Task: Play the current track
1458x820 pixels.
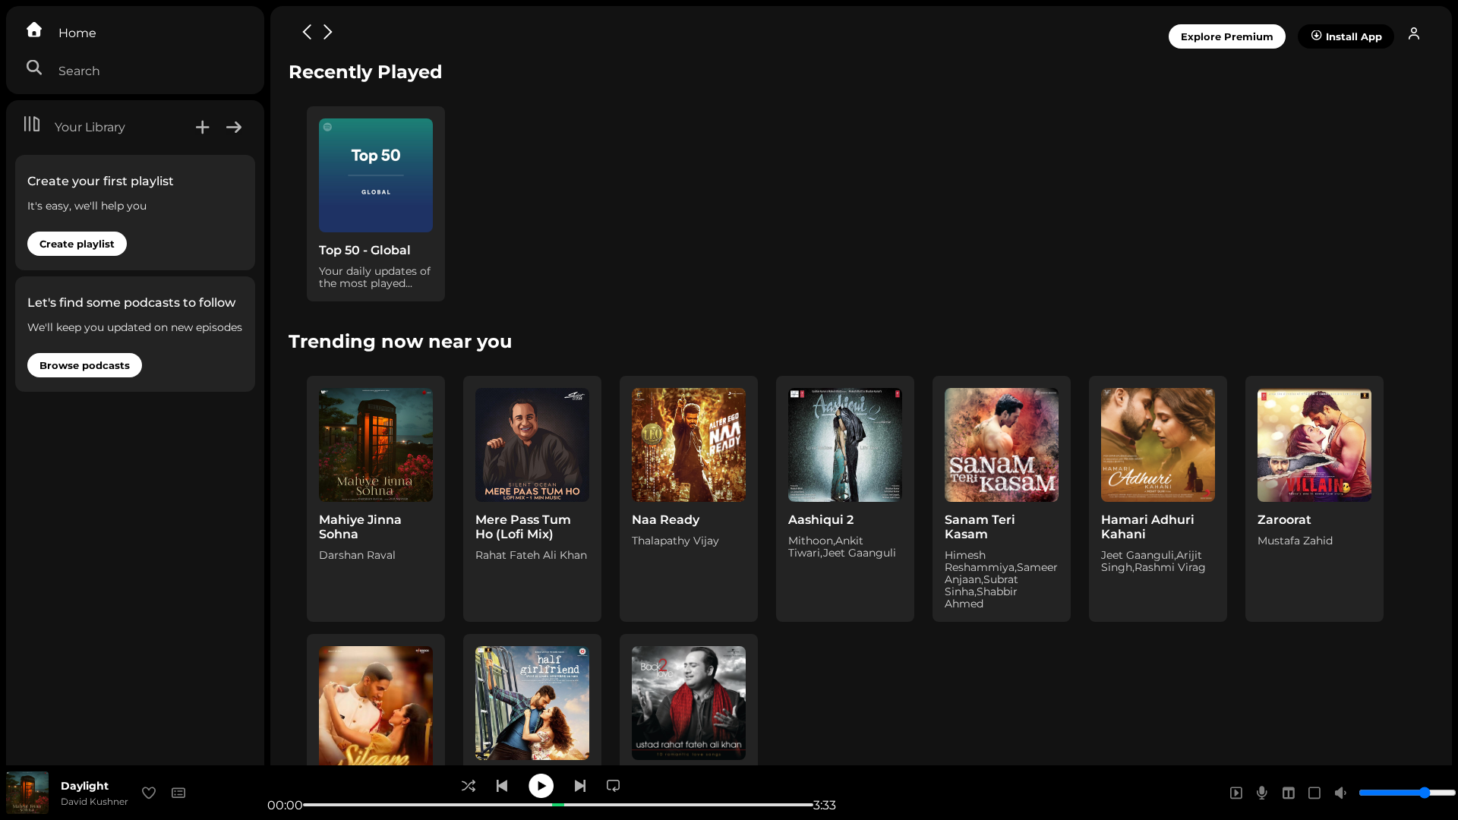Action: click(x=541, y=786)
